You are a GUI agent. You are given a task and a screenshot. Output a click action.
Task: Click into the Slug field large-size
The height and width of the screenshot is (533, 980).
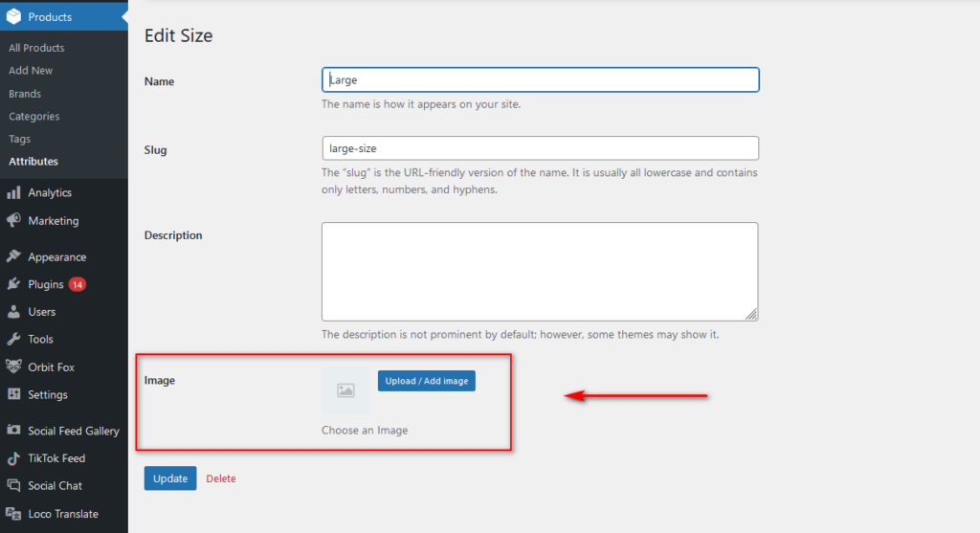540,148
